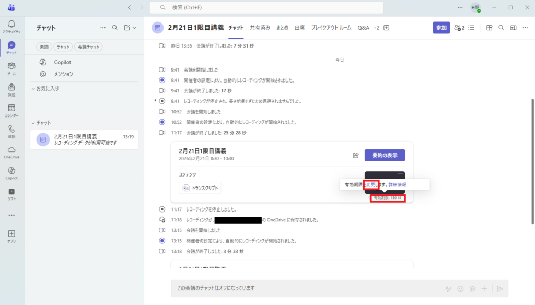Open the OneDrive cloud icon in sidebar

tap(11, 150)
